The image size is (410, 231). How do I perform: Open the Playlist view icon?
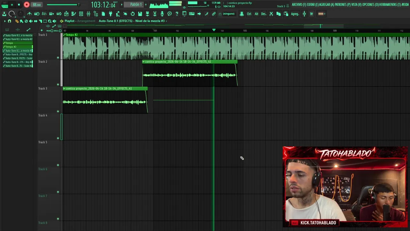(66, 14)
